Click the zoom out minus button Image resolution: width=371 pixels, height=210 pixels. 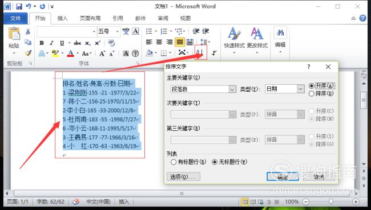point(306,201)
